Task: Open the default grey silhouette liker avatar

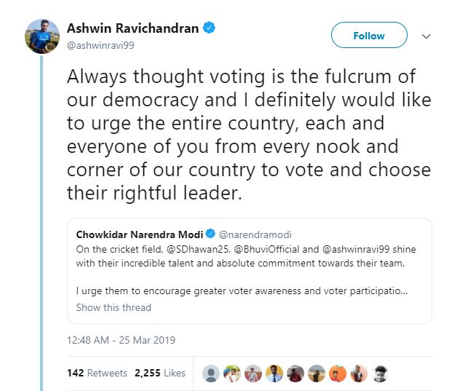Action: coord(212,374)
